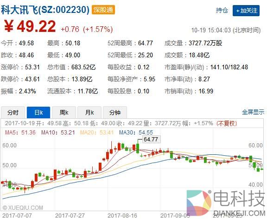Screen dimensions: 267x219
Task: Click the 成交量 value 3727.72万股
Action: [205, 43]
